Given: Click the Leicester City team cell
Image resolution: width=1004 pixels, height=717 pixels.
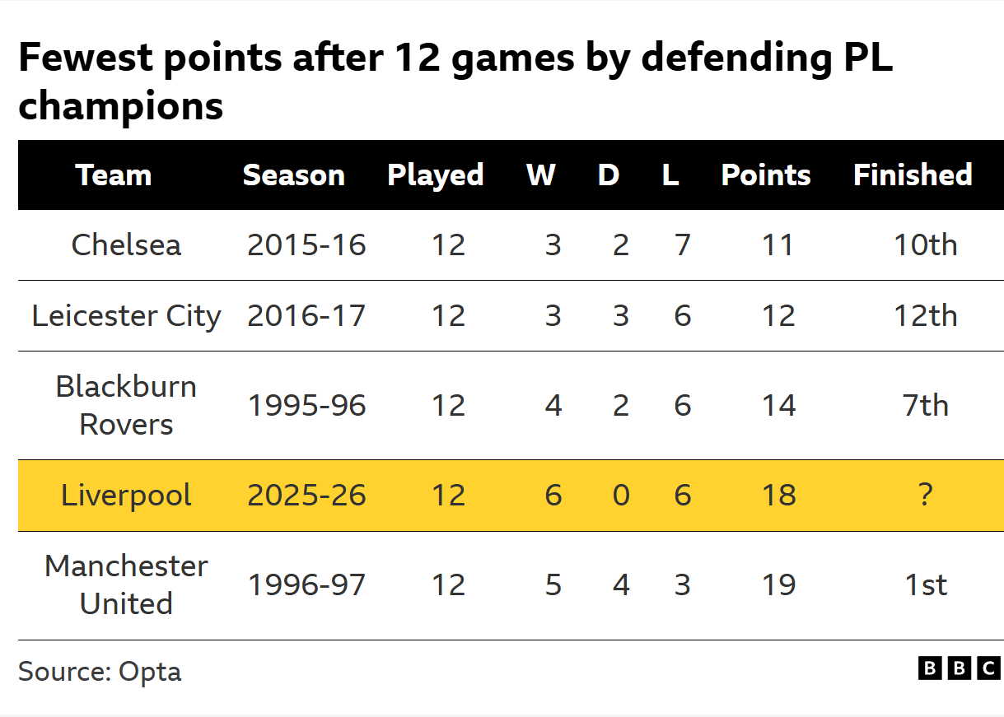Looking at the screenshot, I should pos(126,316).
